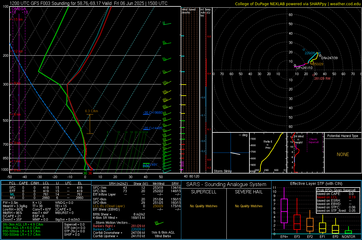Click the orange mean-wind square on hodograph

(x=312, y=63)
